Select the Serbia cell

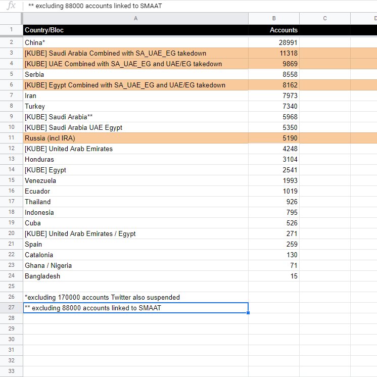[x=135, y=74]
